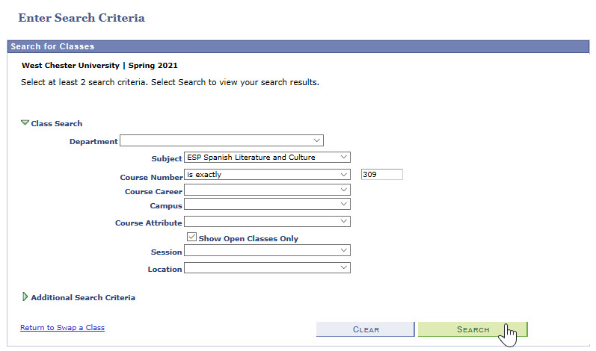Open the Department dropdown
This screenshot has width=596, height=351.
click(x=221, y=140)
